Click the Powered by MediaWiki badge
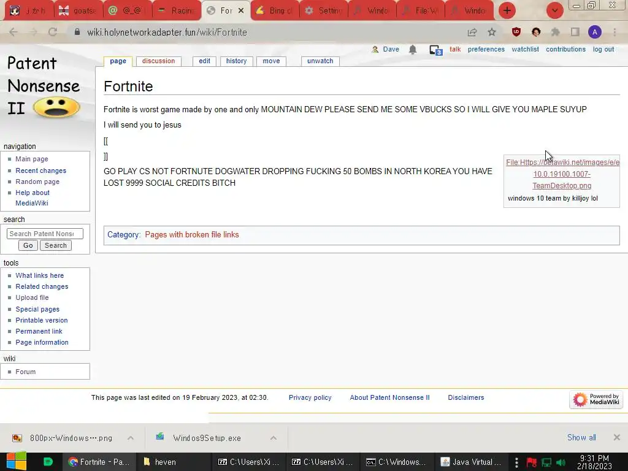This screenshot has width=628, height=471. click(x=596, y=399)
